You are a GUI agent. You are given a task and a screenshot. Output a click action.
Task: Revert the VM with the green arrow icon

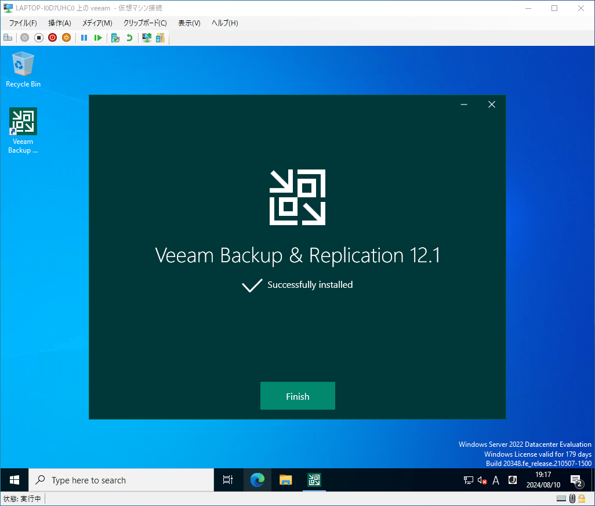129,38
